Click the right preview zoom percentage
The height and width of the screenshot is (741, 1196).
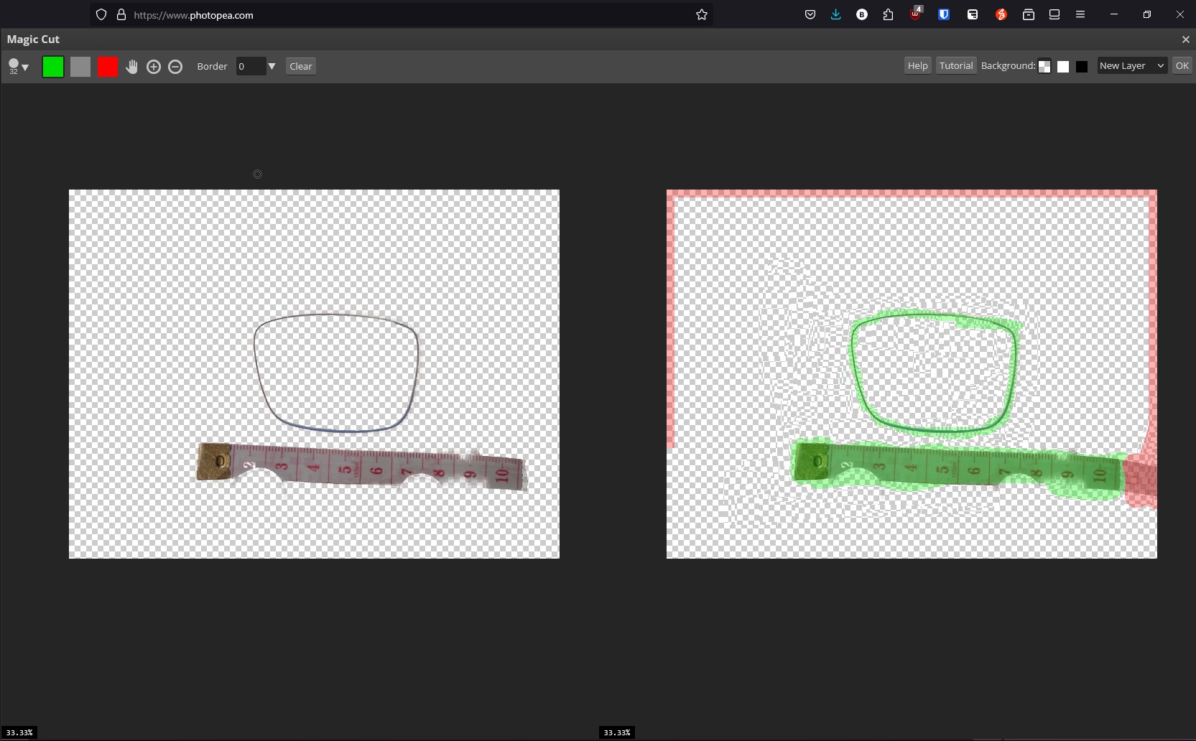617,732
